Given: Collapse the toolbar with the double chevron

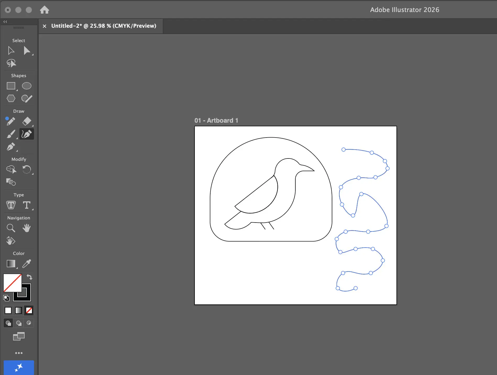Looking at the screenshot, I should 5,22.
